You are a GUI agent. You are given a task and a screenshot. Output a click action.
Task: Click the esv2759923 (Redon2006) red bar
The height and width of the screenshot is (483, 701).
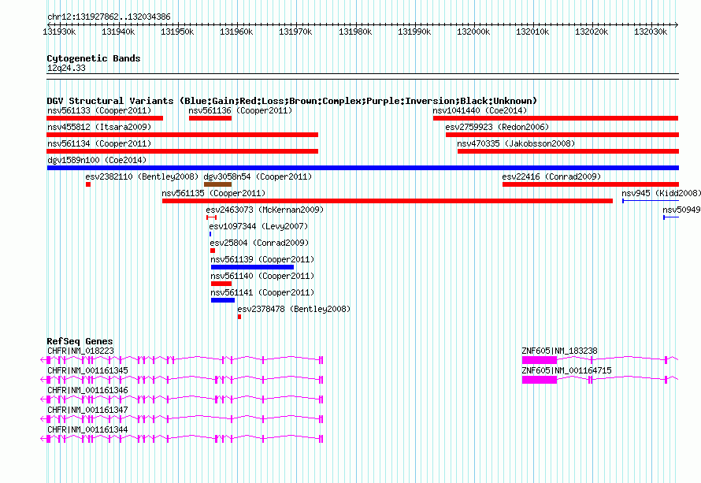(562, 135)
